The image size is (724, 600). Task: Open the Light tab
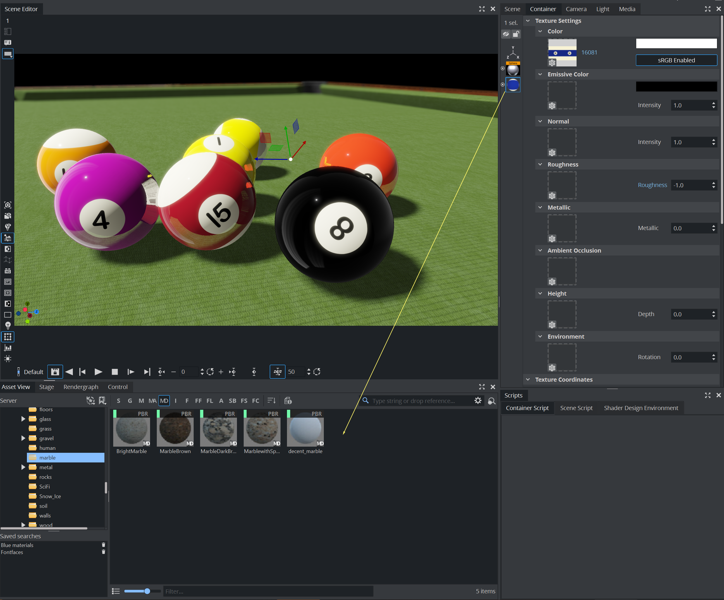(x=603, y=9)
